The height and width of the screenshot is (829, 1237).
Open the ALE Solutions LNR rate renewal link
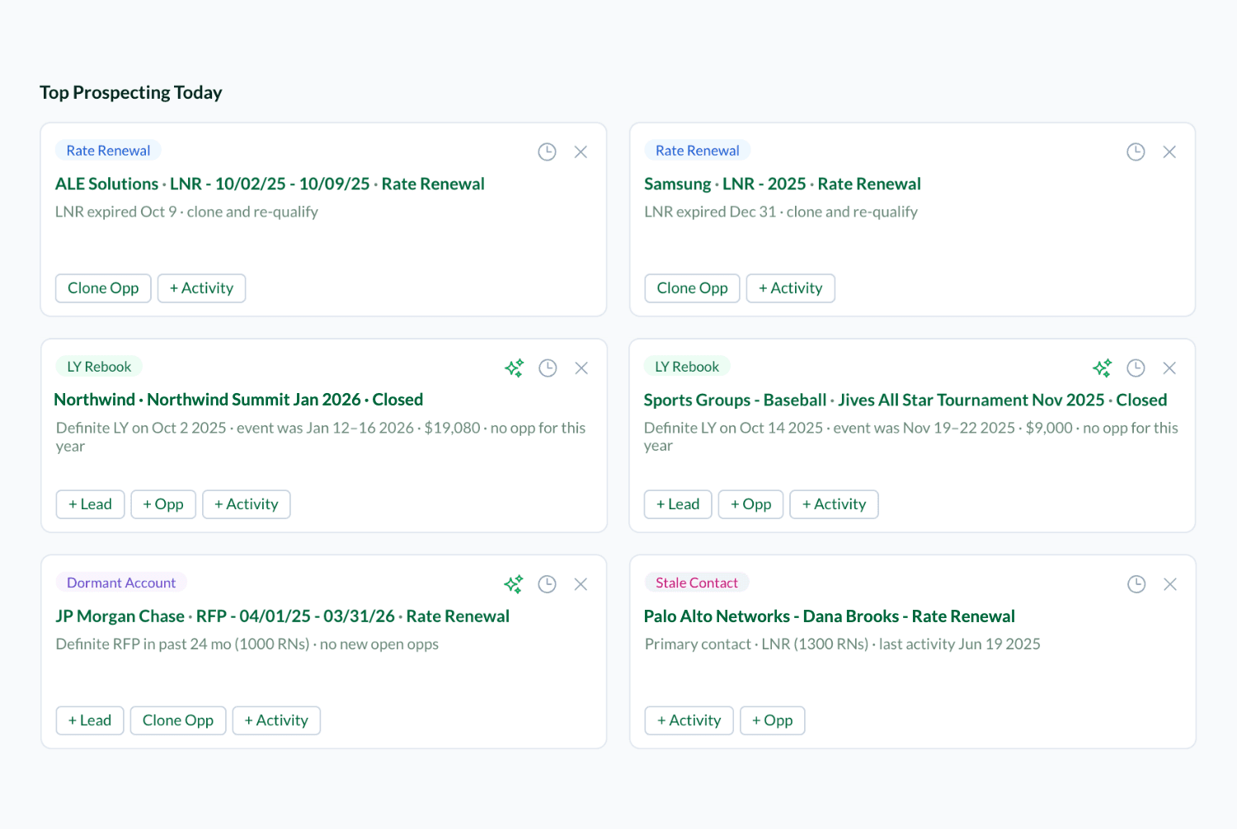tap(270, 184)
